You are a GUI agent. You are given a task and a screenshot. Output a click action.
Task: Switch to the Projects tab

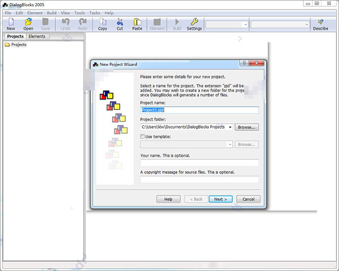[x=15, y=36]
